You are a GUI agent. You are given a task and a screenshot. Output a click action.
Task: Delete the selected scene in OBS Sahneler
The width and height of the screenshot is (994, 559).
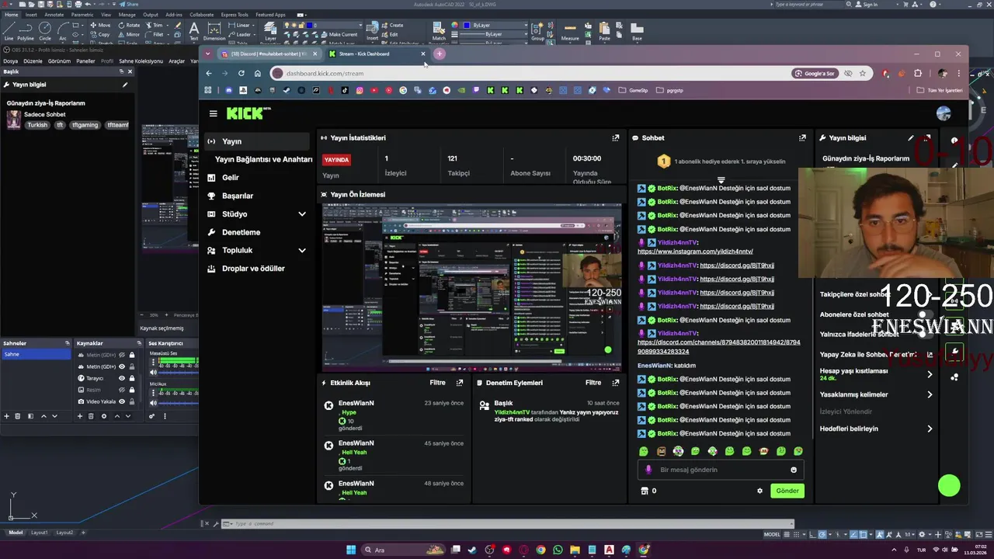19,416
